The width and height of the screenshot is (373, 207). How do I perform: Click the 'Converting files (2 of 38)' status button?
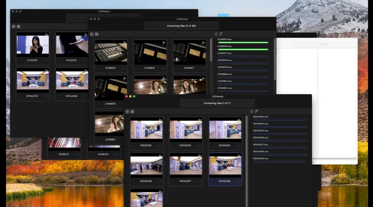182,26
